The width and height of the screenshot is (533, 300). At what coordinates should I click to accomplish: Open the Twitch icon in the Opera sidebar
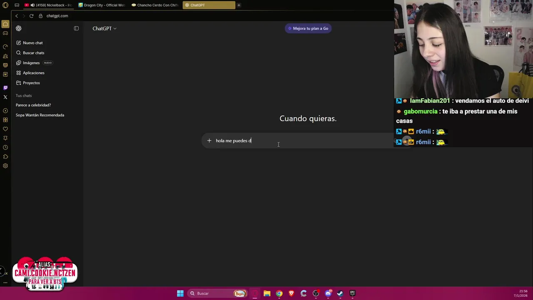pos(5,88)
